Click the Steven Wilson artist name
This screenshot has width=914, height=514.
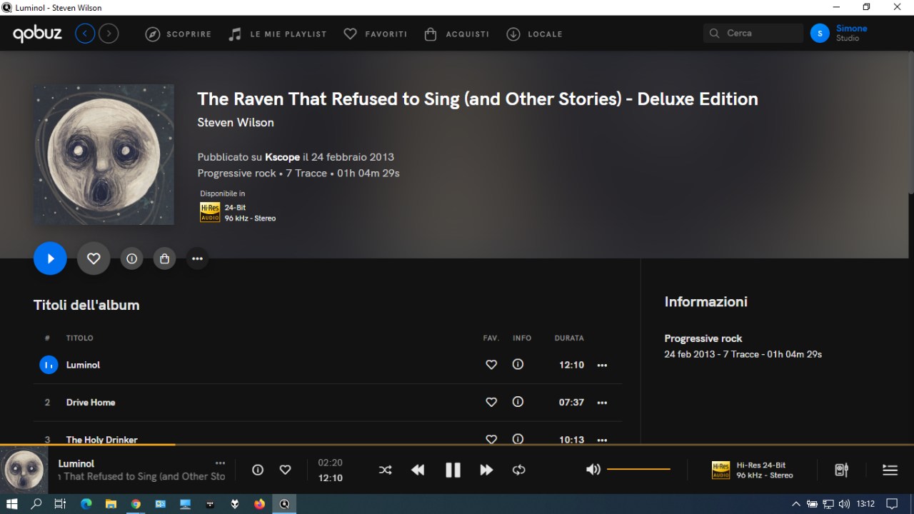pos(236,123)
